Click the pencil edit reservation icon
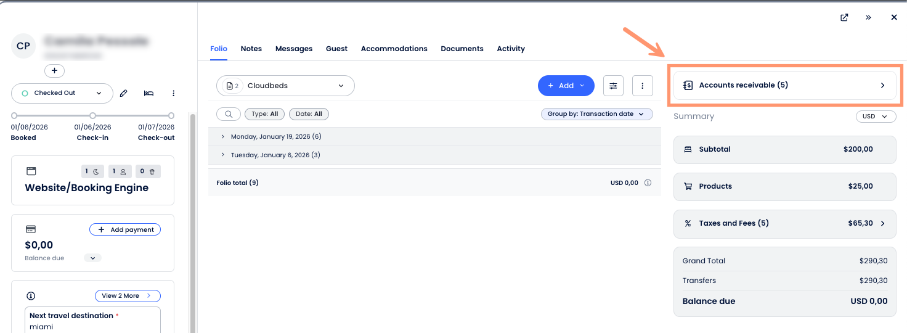 (124, 93)
